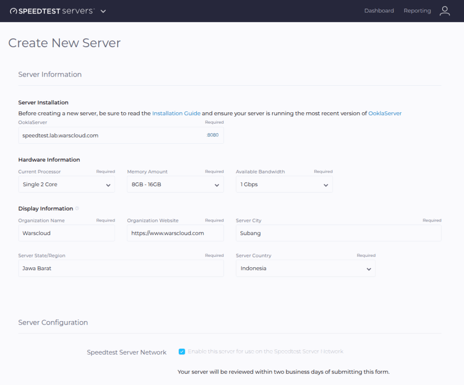The image size is (464, 385).
Task: Click the Create New Server heading
Action: [x=64, y=43]
